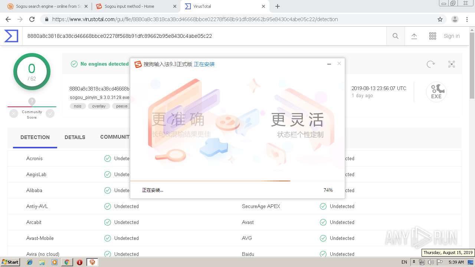This screenshot has width=475, height=267.
Task: Vote negative with community score X icon
Action: point(14,114)
